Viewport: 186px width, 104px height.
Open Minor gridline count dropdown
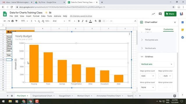pyautogui.click(x=148, y=87)
